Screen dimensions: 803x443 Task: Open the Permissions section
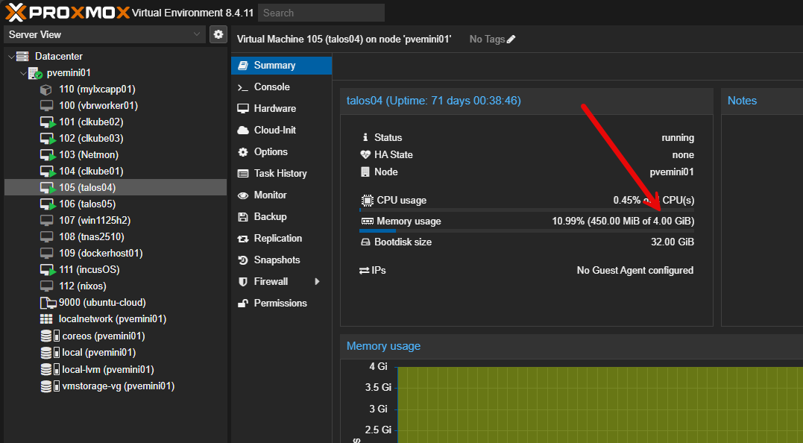pyautogui.click(x=280, y=303)
